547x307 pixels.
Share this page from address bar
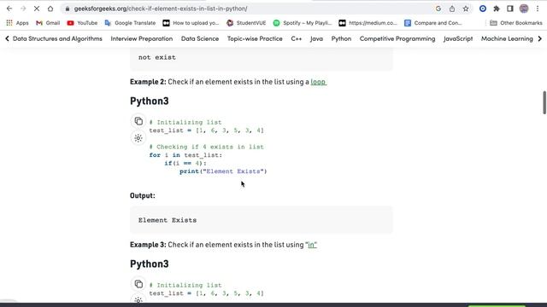pos(452,9)
